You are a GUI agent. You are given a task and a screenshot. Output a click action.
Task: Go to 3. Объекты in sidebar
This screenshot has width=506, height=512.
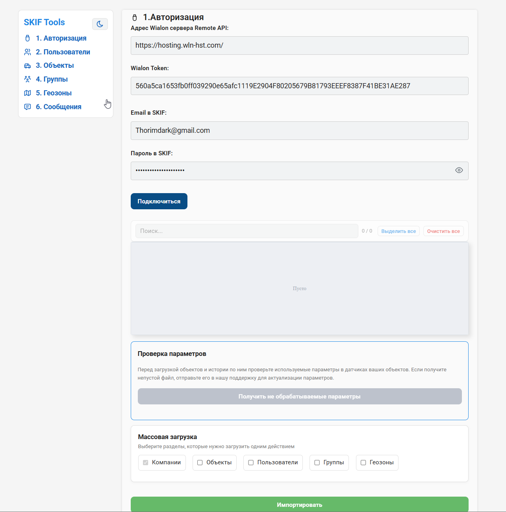pyautogui.click(x=55, y=65)
